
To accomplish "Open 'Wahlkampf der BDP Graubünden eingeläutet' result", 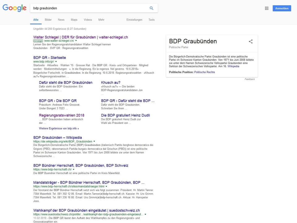I will pyautogui.click(x=87, y=211).
